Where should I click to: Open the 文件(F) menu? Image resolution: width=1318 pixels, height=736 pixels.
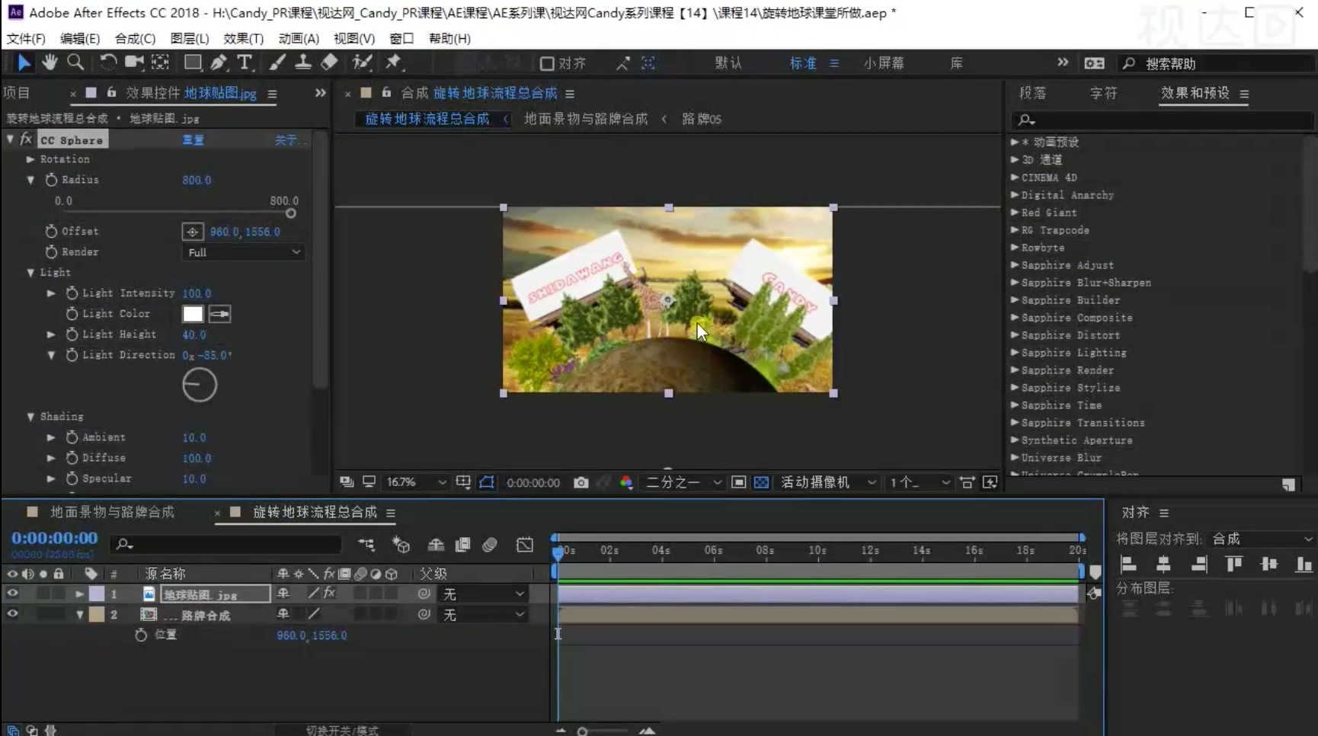pyautogui.click(x=26, y=38)
